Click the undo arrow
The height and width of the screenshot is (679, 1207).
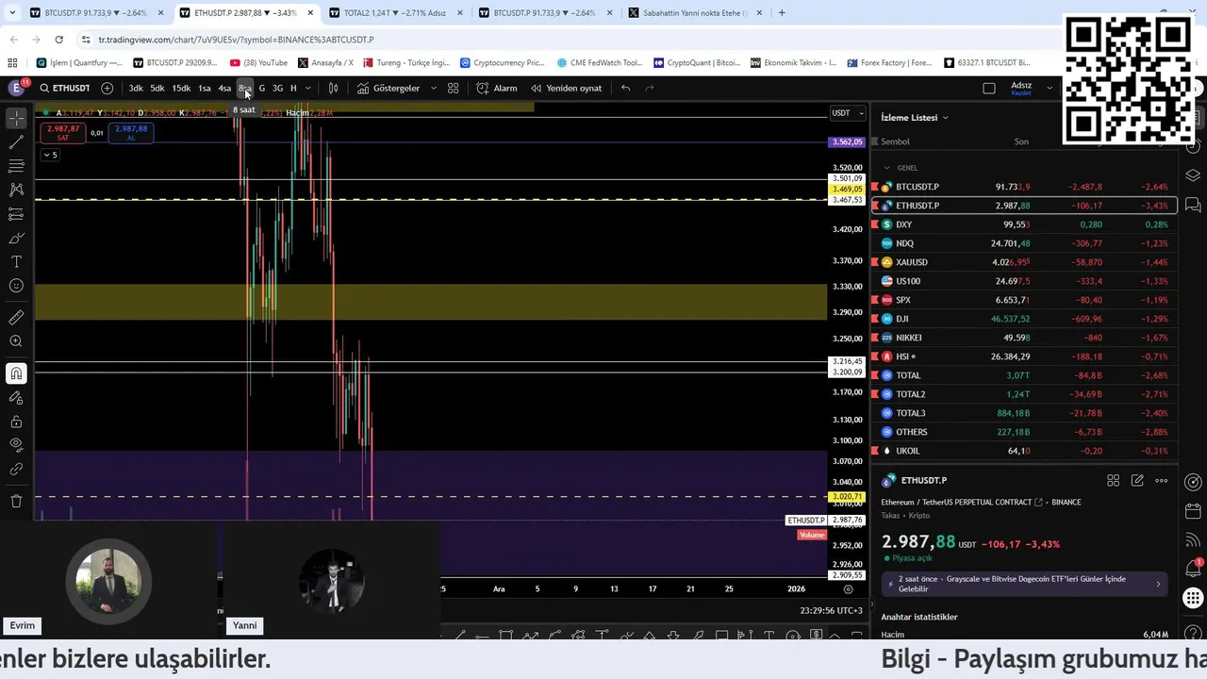(x=625, y=88)
